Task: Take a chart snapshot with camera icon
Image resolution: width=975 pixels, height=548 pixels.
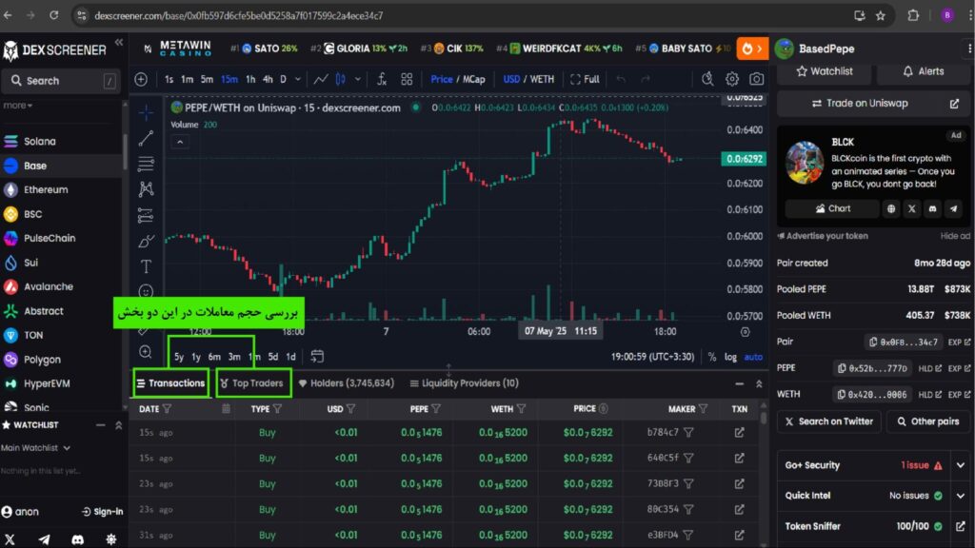Action: (756, 79)
